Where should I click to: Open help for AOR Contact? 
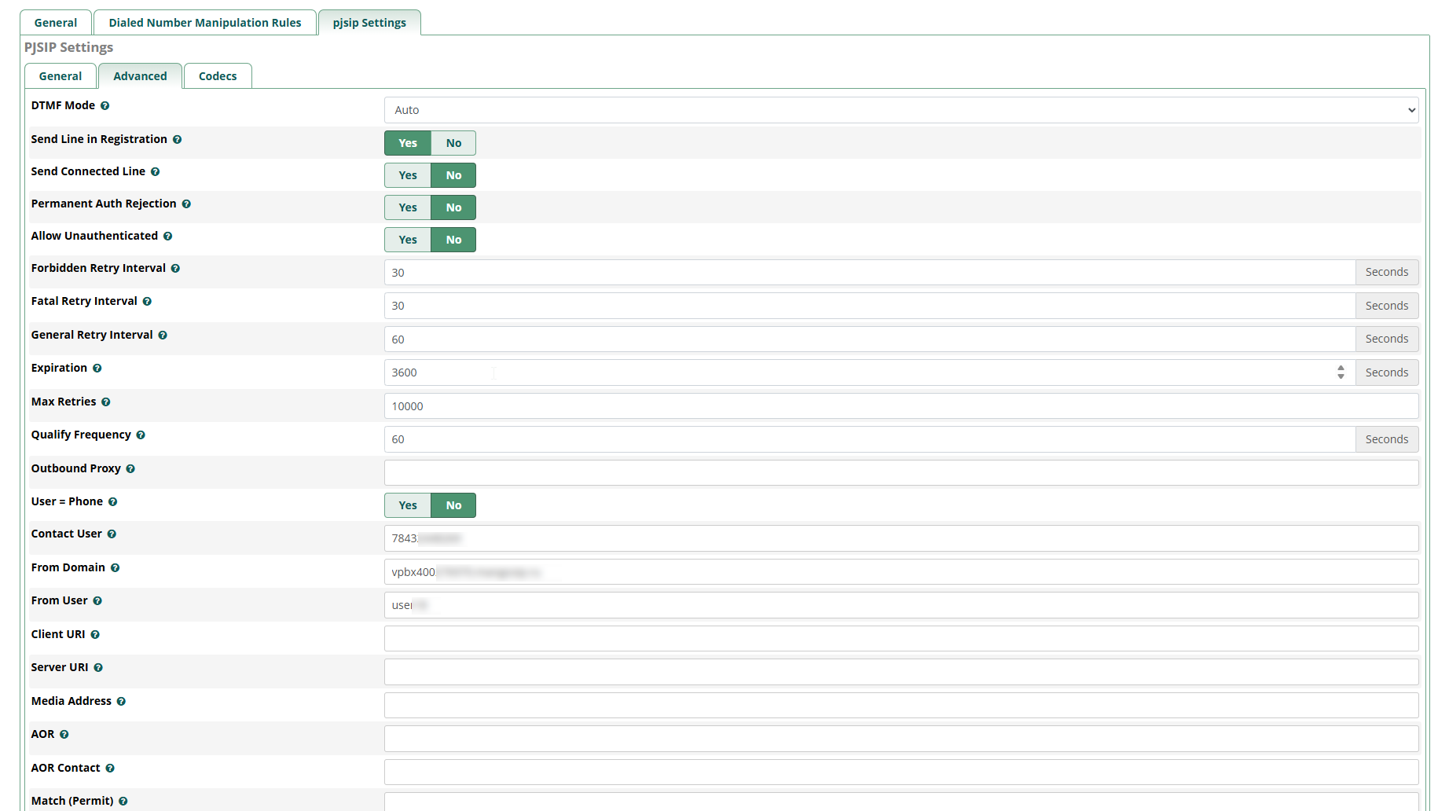click(110, 769)
